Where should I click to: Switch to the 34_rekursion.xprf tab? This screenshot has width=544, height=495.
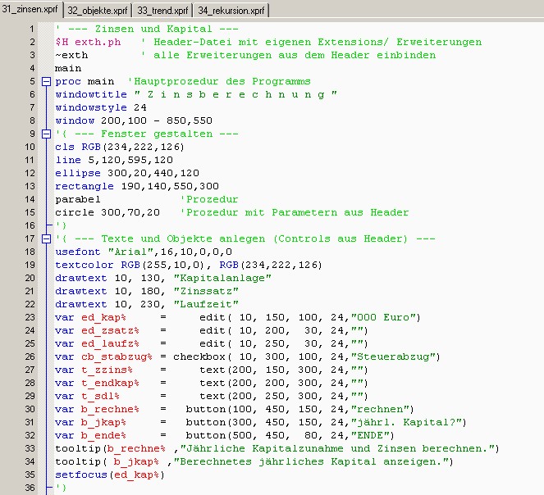231,11
